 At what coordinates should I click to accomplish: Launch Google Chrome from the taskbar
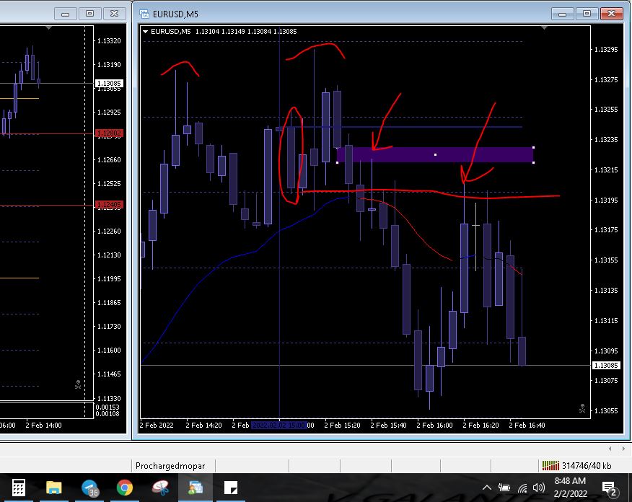coord(125,488)
